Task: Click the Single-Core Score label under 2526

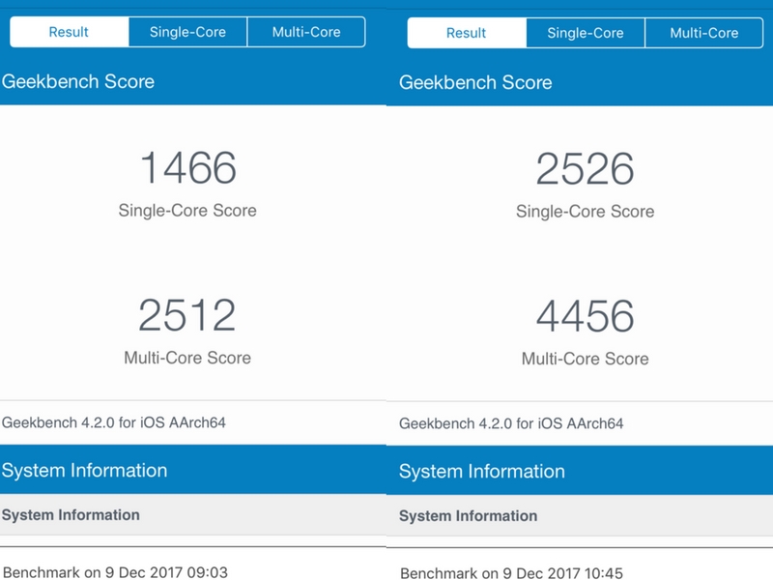Action: coord(586,212)
